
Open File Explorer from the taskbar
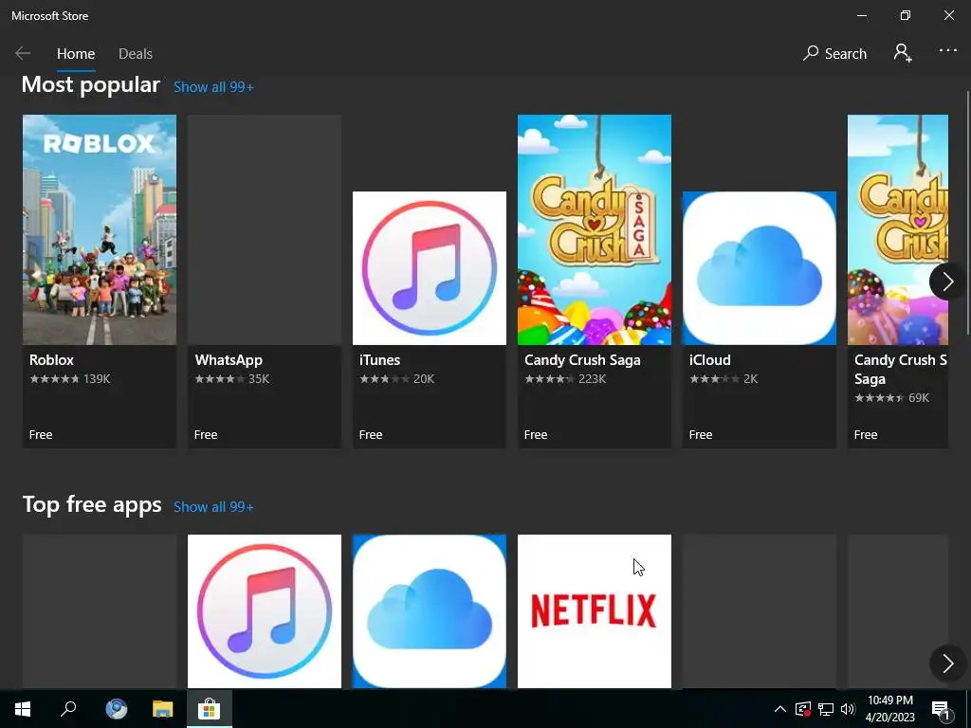click(163, 709)
